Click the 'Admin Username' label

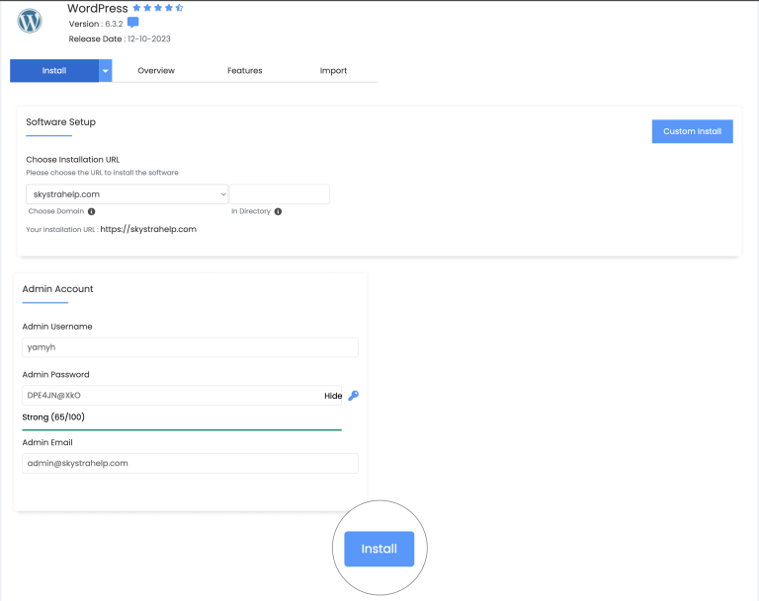pyautogui.click(x=57, y=327)
